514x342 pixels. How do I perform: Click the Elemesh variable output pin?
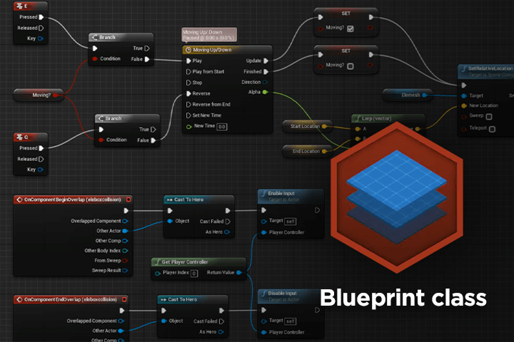pos(425,95)
